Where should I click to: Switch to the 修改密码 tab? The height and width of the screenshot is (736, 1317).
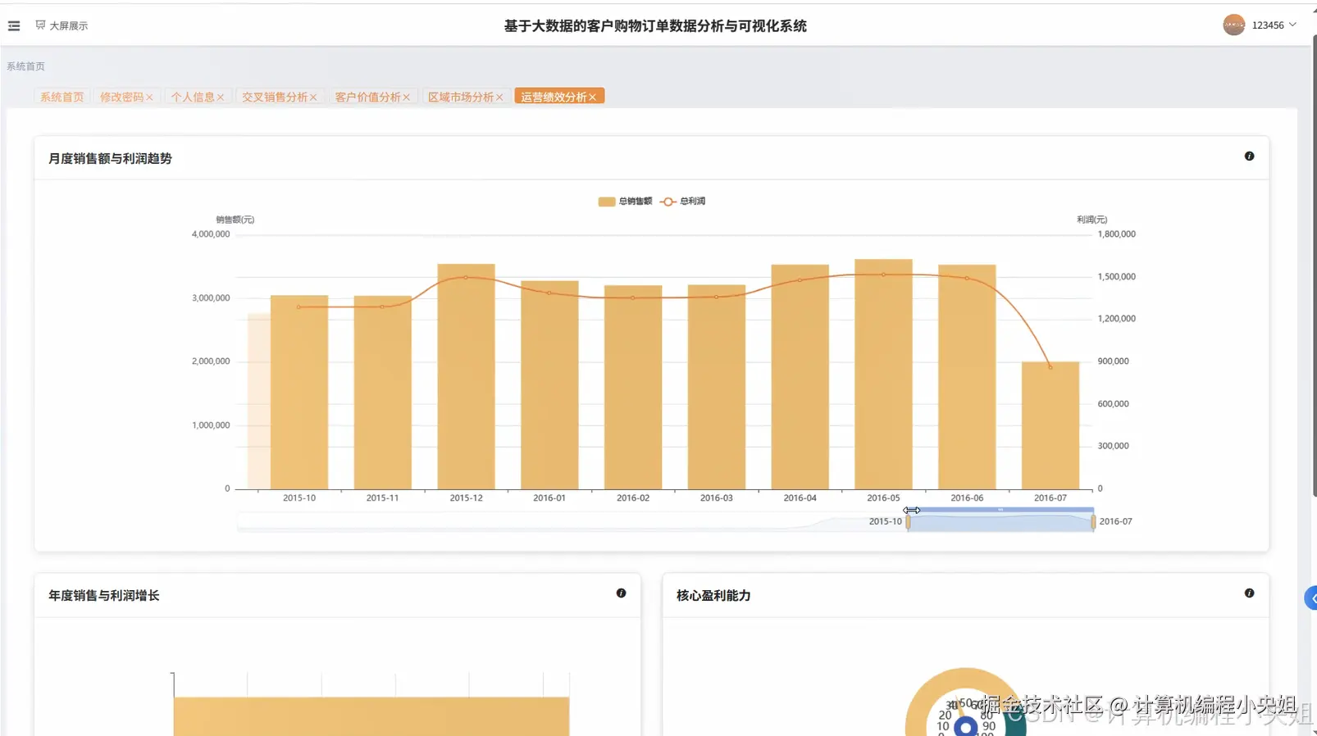121,97
